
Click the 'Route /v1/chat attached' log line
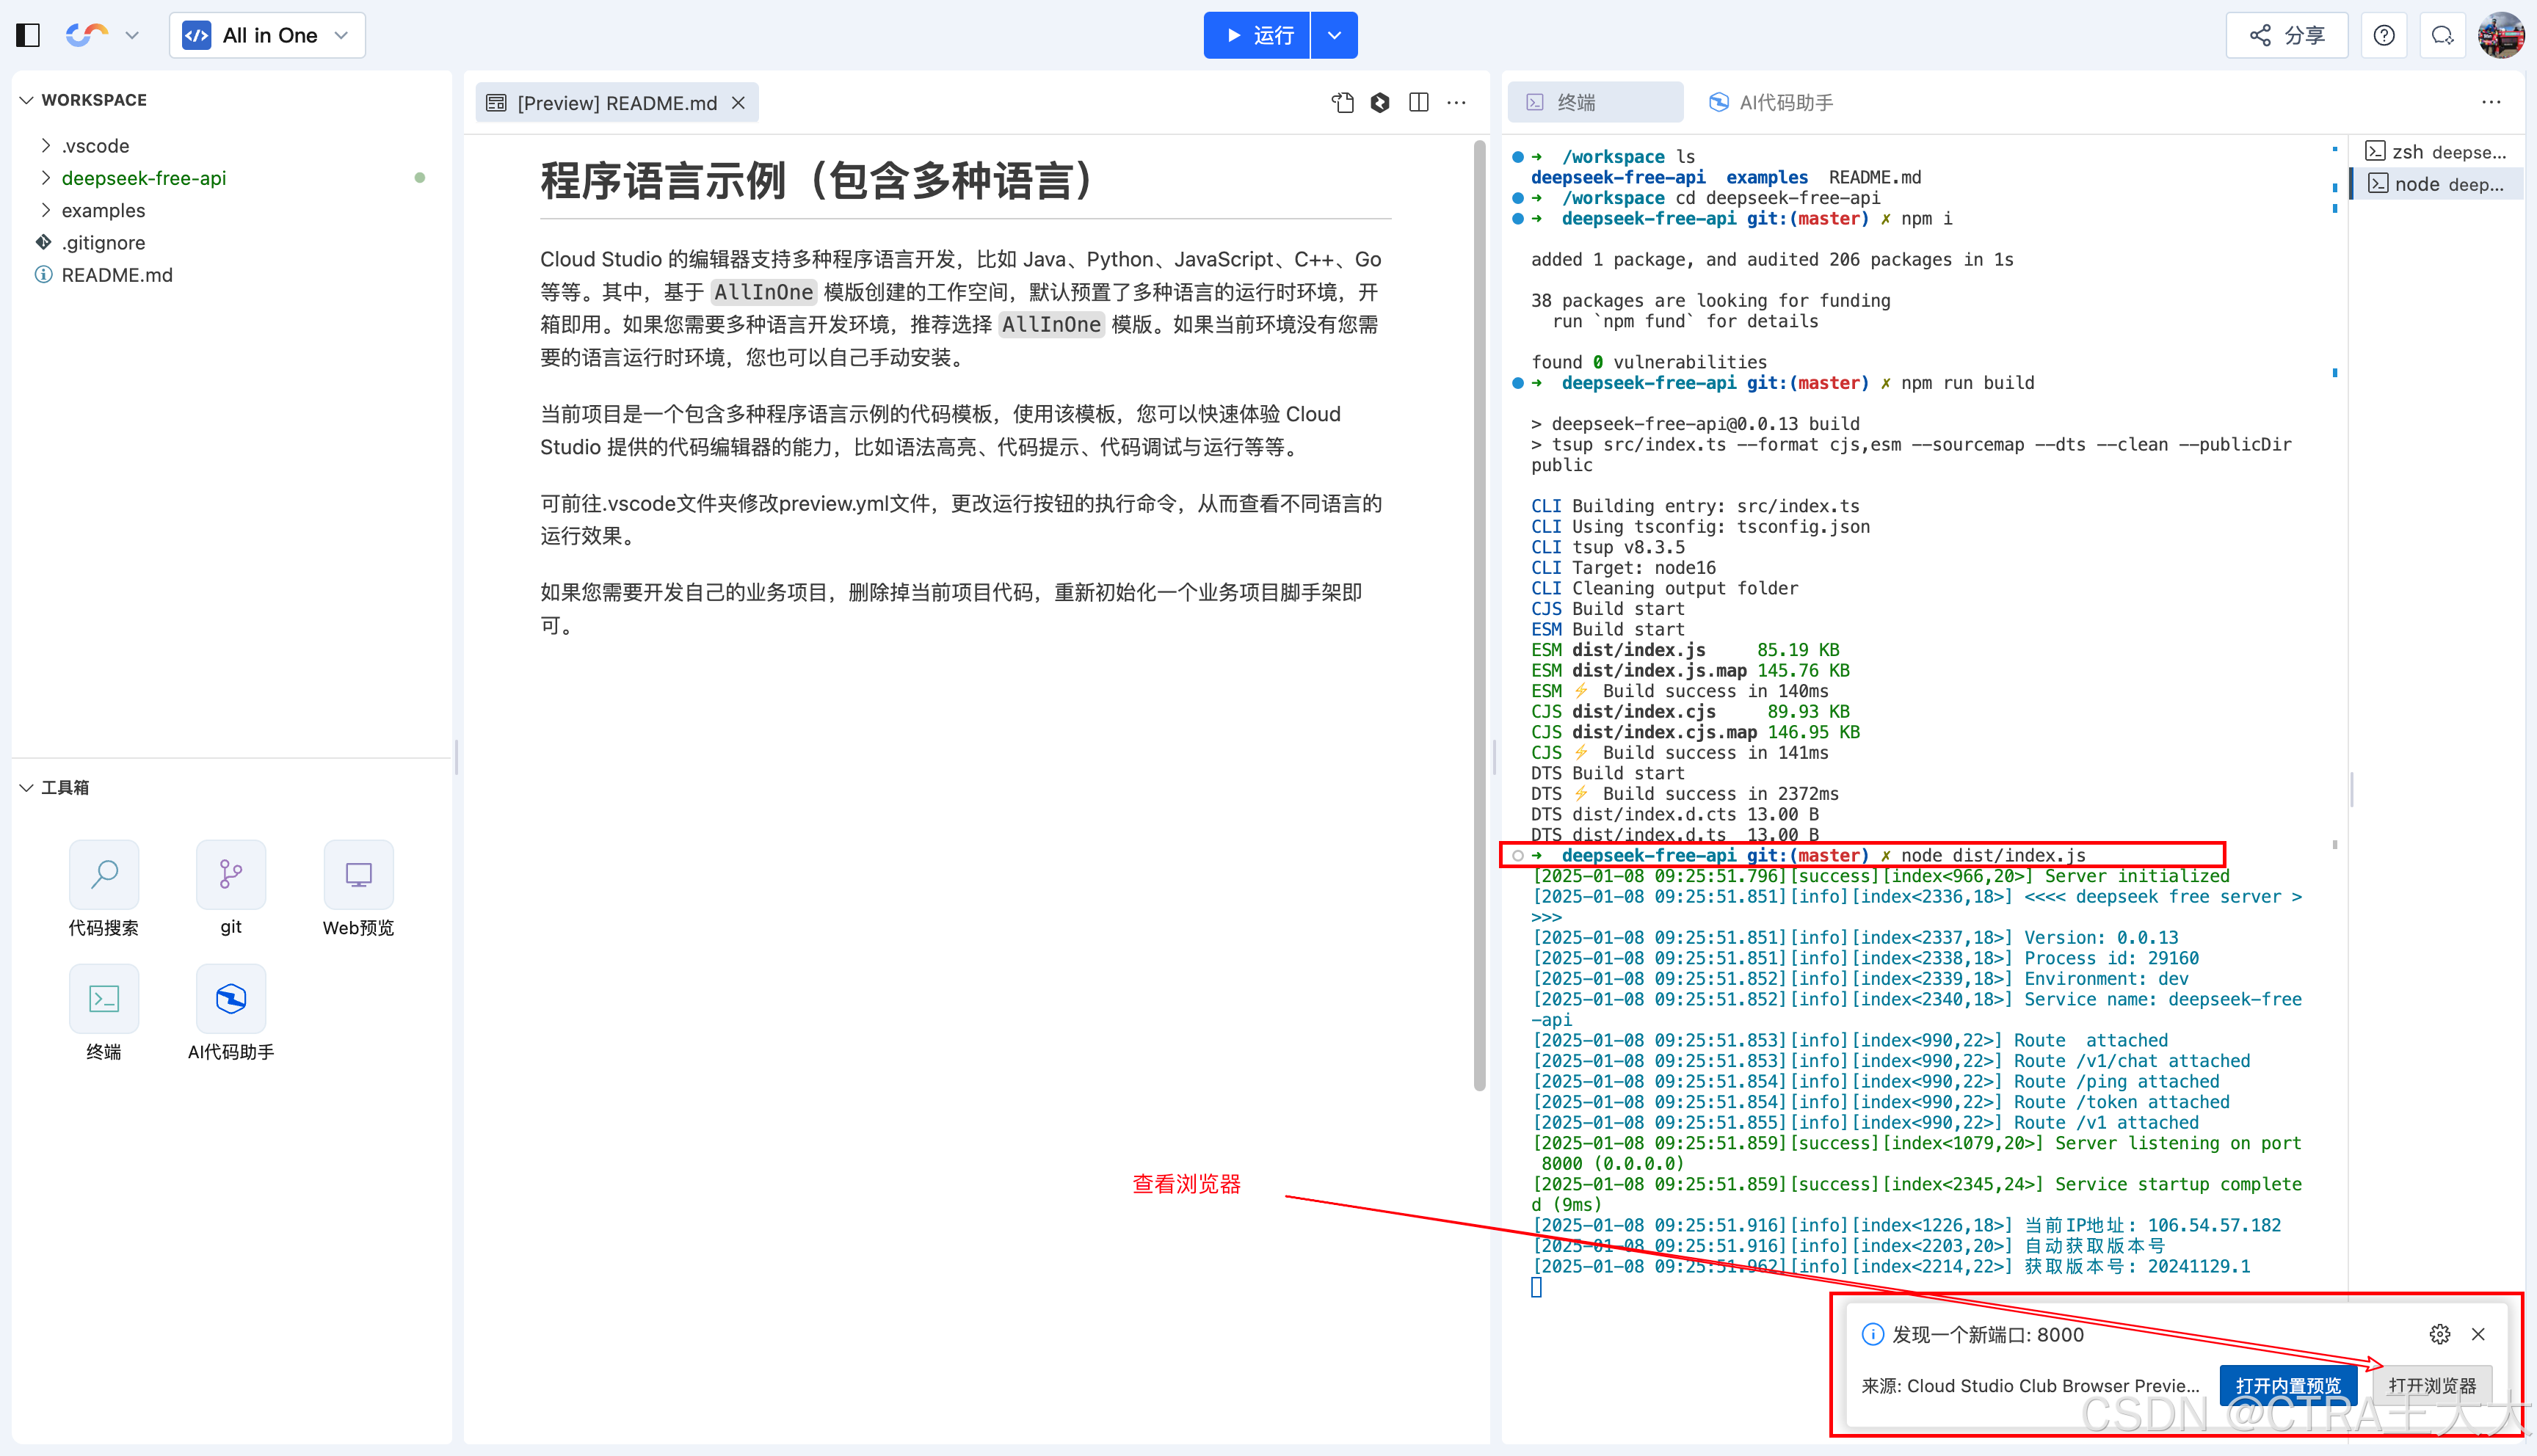pos(1891,1061)
